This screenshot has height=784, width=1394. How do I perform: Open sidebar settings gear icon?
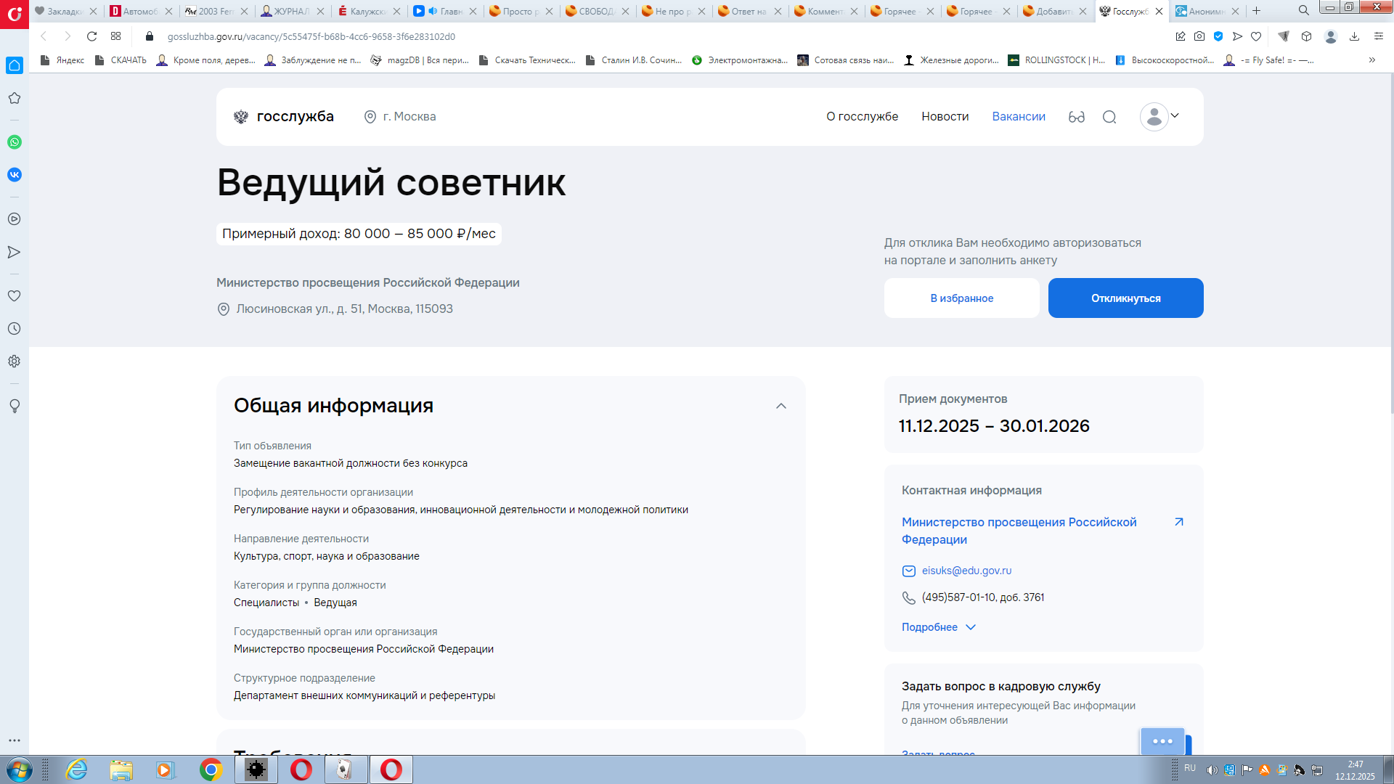(15, 362)
